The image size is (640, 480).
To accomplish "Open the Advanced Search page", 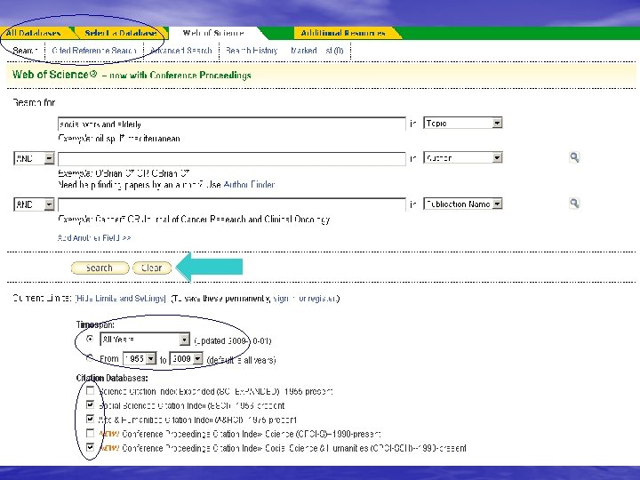I will pyautogui.click(x=181, y=51).
